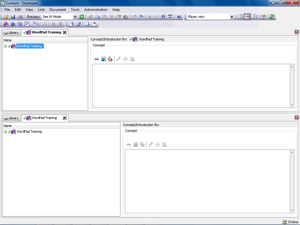Open the Preview mode dropdown
The width and height of the screenshot is (300, 225).
pyautogui.click(x=75, y=17)
